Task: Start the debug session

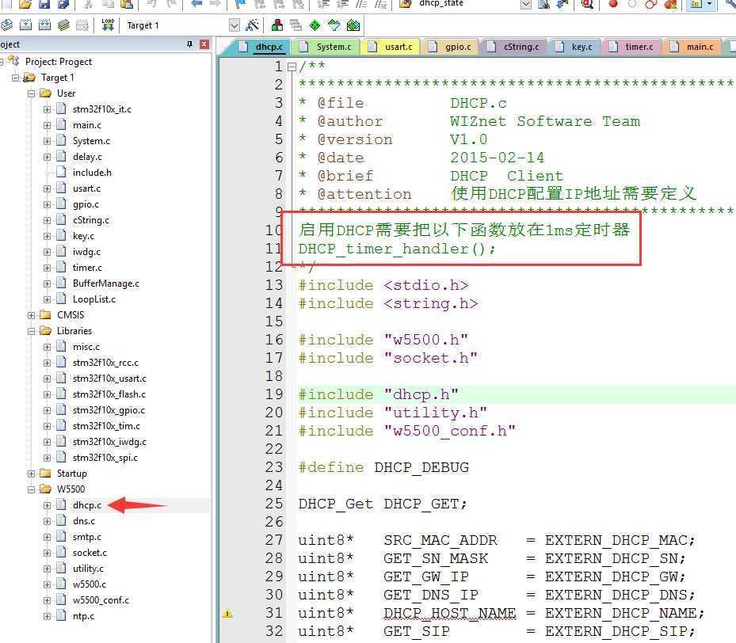Action: tap(587, 4)
